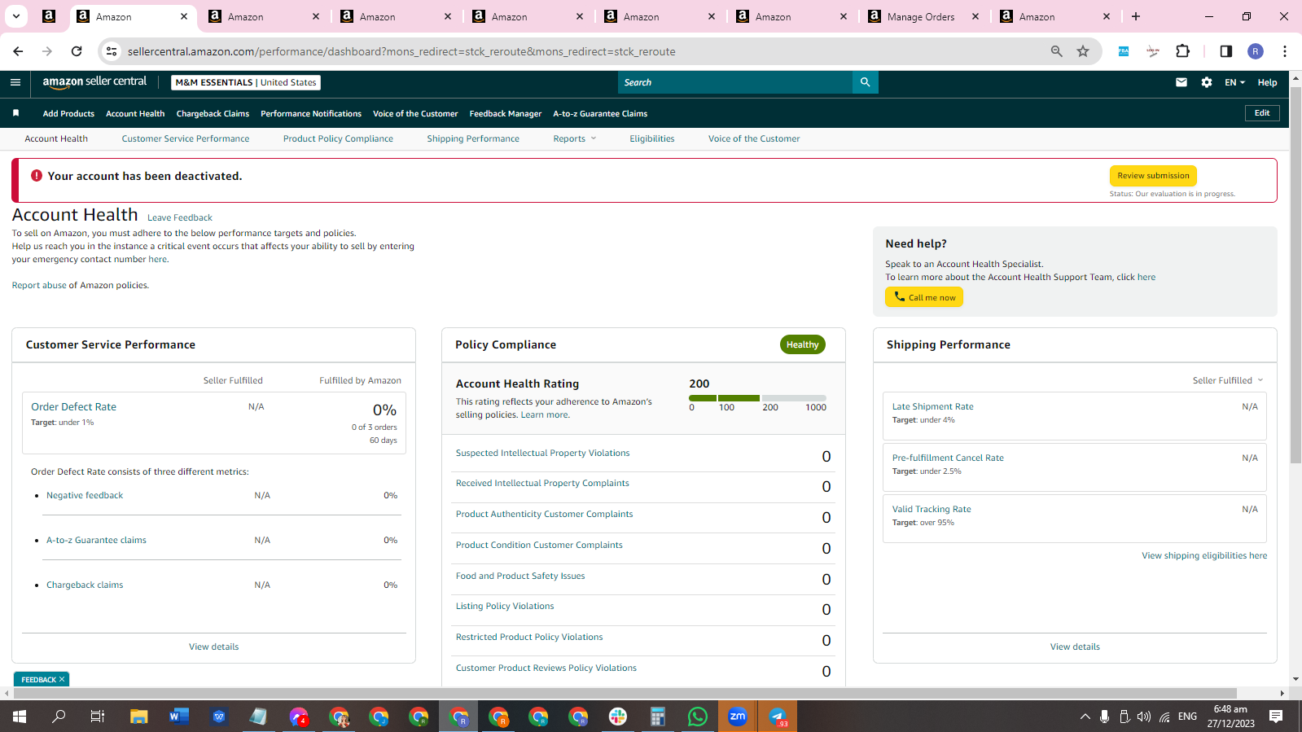
Task: Open Voice of the Customer sub-nav tab
Action: 754,138
